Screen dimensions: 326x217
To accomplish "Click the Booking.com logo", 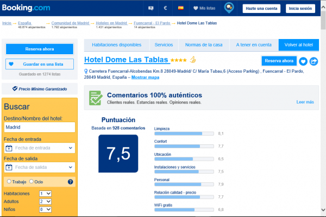I will click(26, 8).
